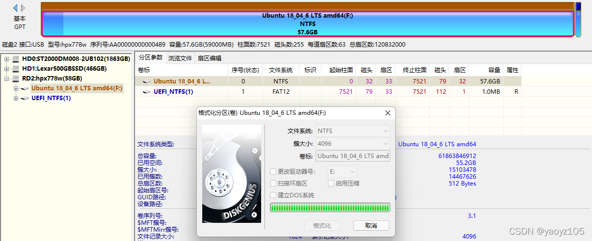This screenshot has width=592, height=241.
Task: Close the format partition dialog
Action: [387, 113]
